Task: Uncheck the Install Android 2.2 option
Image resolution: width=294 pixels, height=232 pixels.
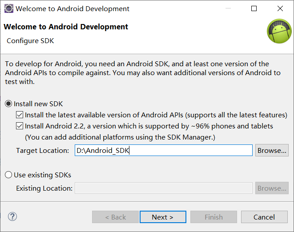Action: (x=20, y=126)
